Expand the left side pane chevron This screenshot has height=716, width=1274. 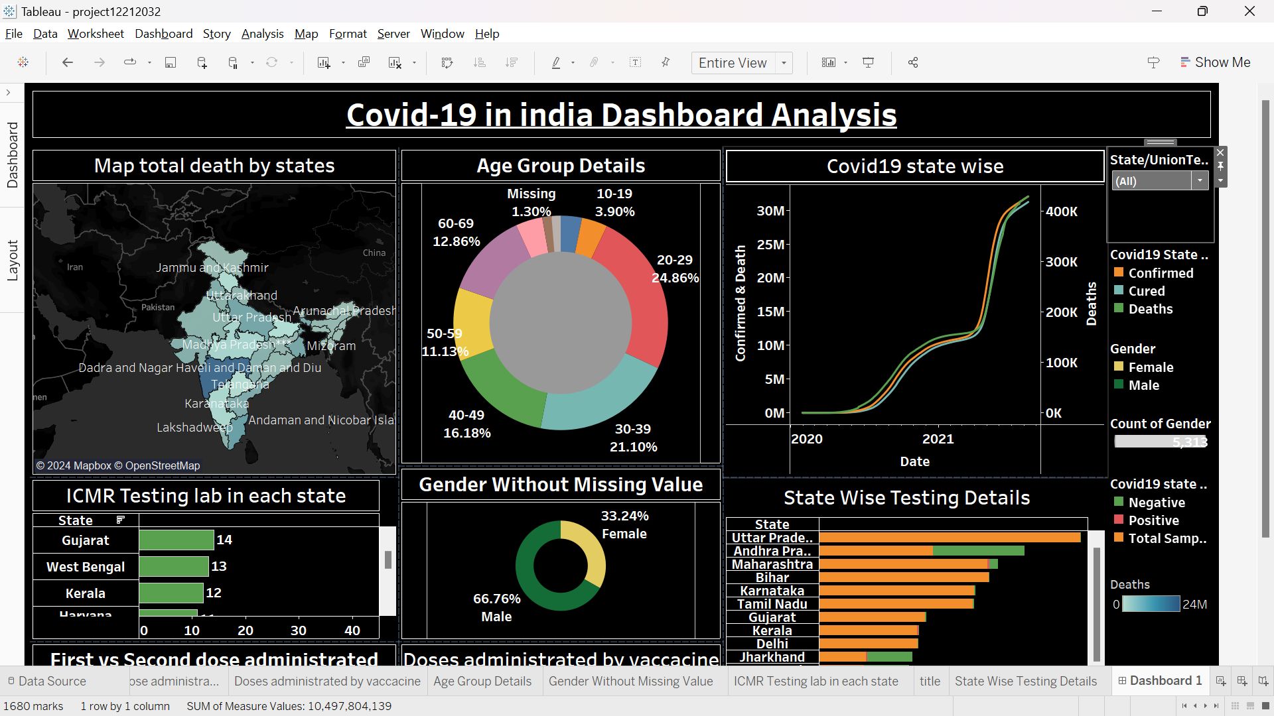[x=8, y=92]
